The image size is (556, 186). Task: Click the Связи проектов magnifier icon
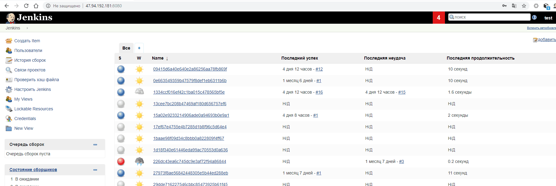click(9, 70)
